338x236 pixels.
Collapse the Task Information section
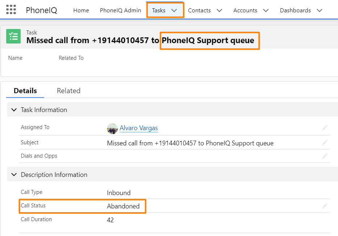coord(14,110)
